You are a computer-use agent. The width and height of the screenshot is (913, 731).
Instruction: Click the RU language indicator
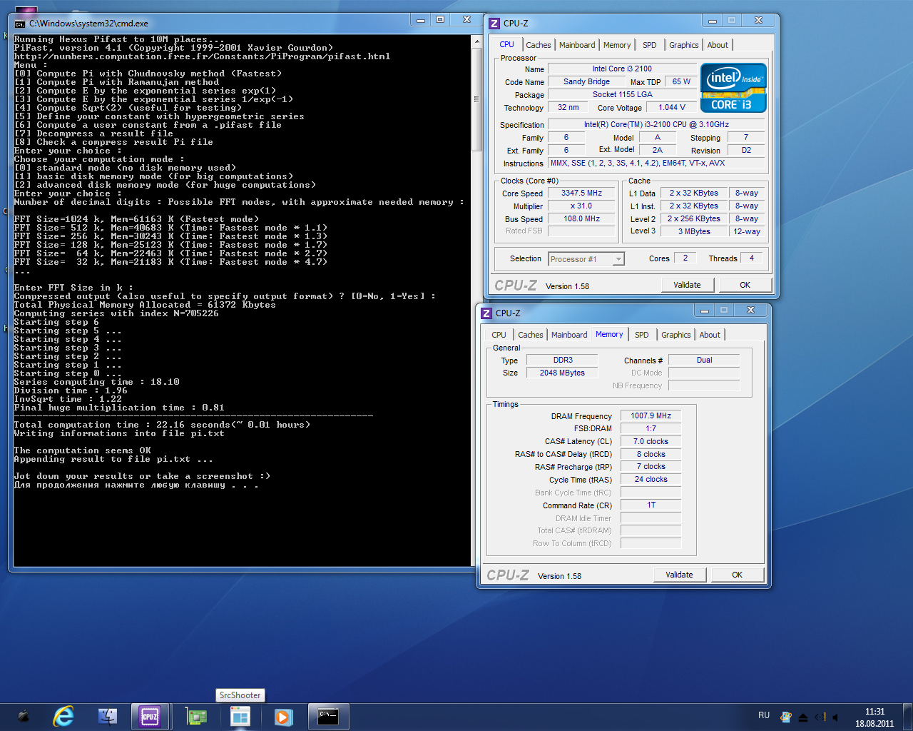(x=764, y=715)
